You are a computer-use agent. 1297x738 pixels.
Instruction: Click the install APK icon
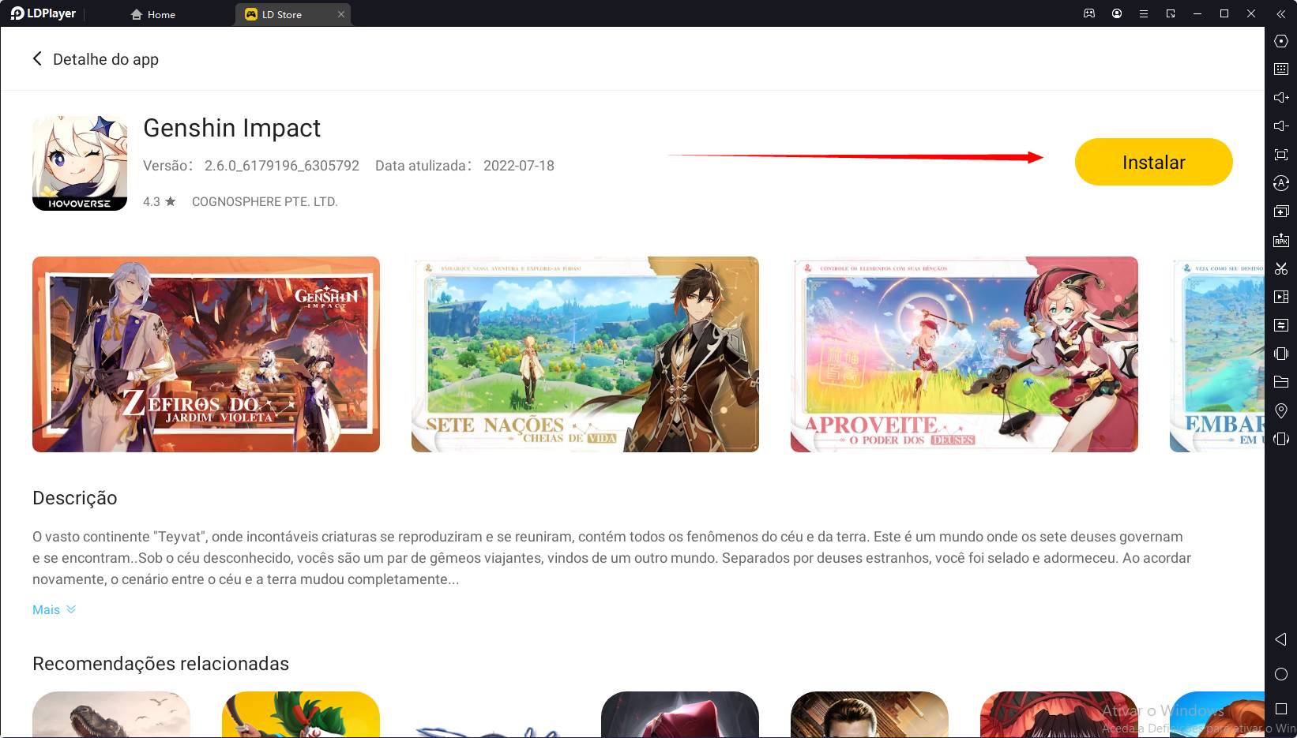point(1281,240)
